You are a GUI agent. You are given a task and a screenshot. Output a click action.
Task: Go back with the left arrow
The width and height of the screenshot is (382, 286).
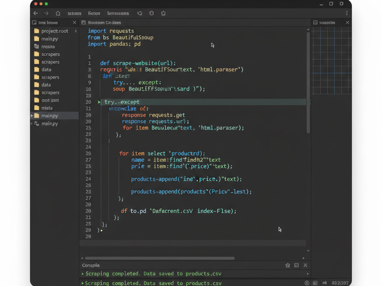(x=36, y=13)
